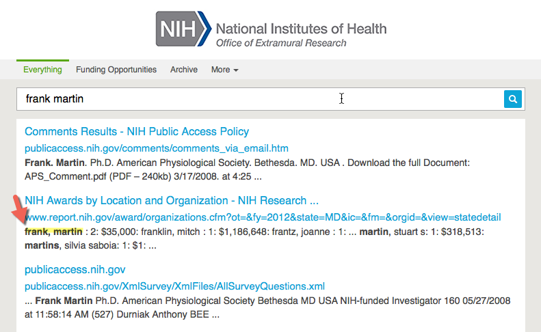Viewport: 541px width, 332px height.
Task: Click the 'National Institutes of Health' heading
Action: pos(301,29)
